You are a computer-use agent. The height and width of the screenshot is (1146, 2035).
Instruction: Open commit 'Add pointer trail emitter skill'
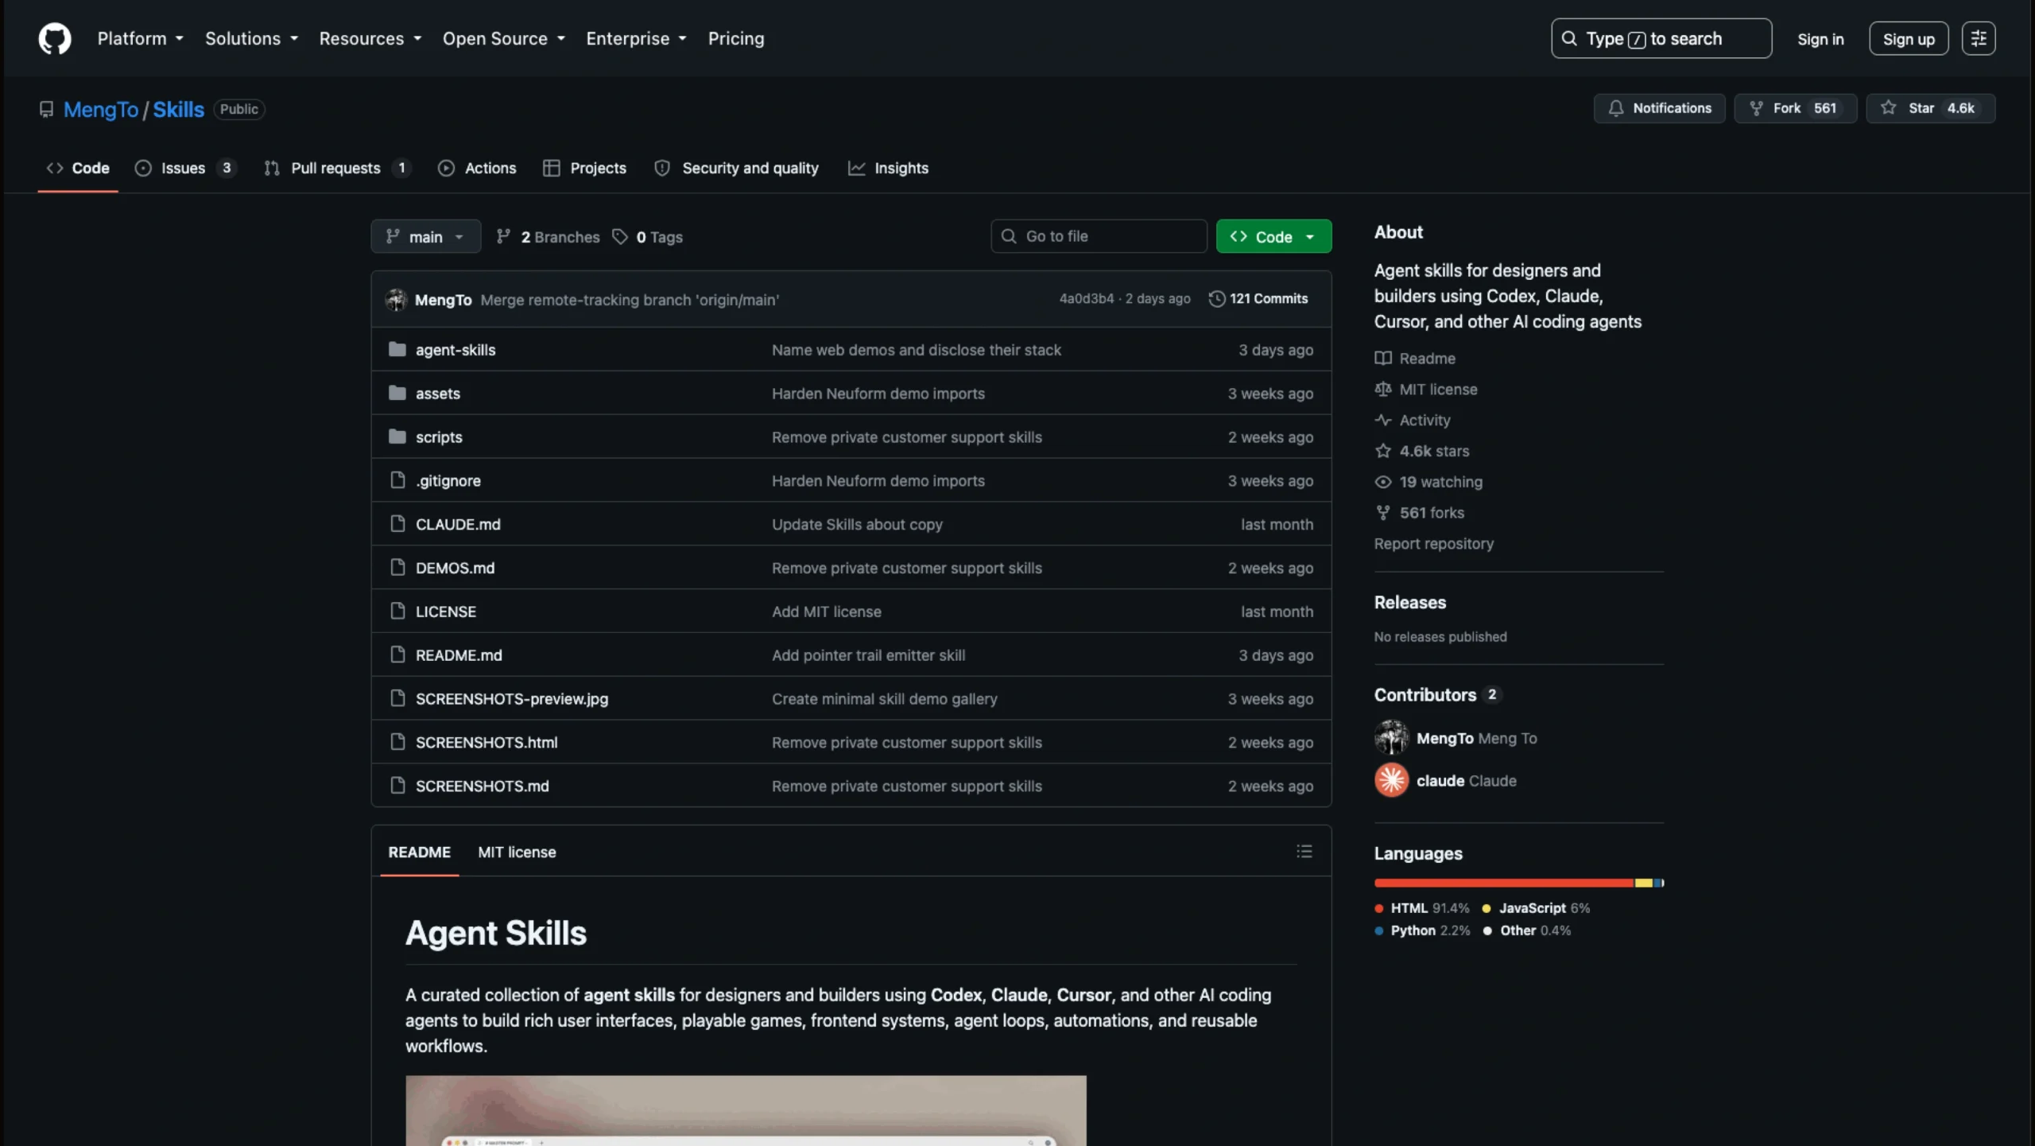coord(868,655)
